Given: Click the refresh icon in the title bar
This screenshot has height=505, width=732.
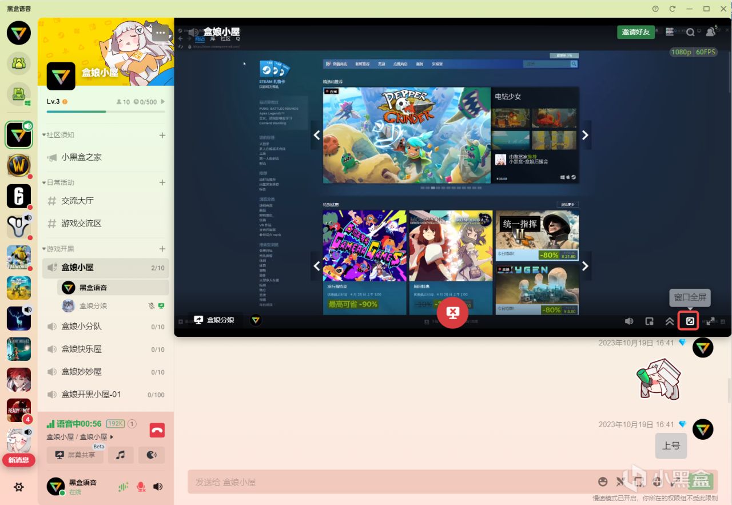Looking at the screenshot, I should tap(673, 9).
